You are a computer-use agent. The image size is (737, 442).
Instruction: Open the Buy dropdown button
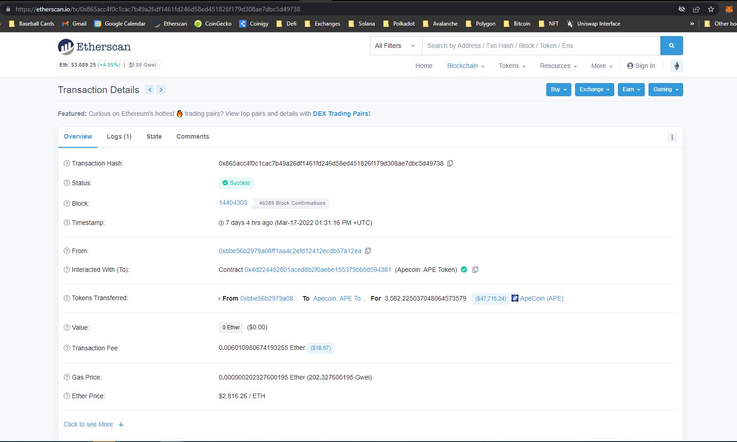[x=559, y=89]
